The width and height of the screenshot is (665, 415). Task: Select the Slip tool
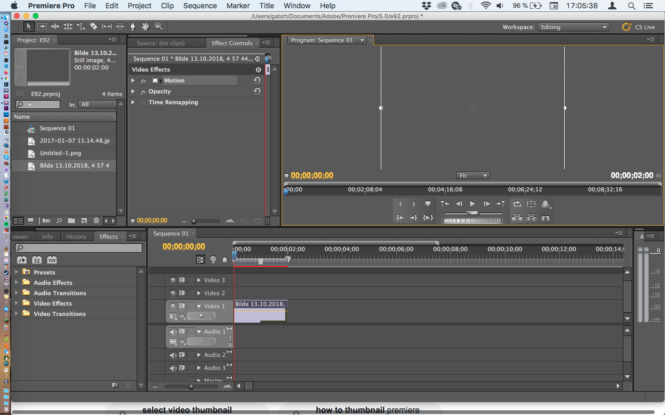pos(107,26)
